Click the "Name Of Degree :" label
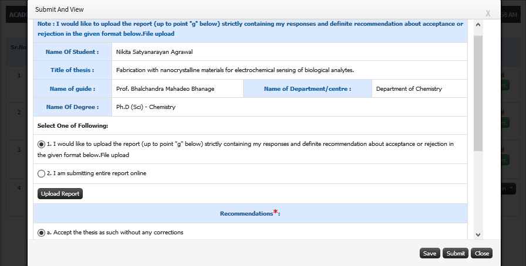526x266 pixels. click(72, 107)
